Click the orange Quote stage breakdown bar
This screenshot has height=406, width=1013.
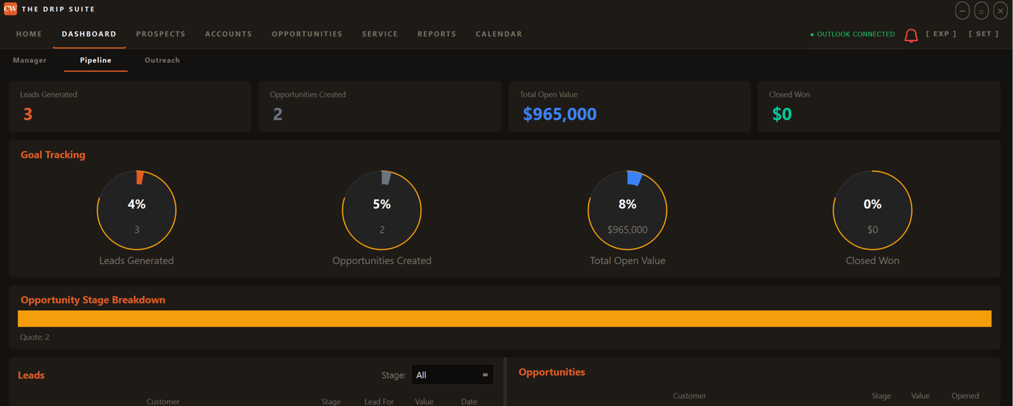point(504,319)
